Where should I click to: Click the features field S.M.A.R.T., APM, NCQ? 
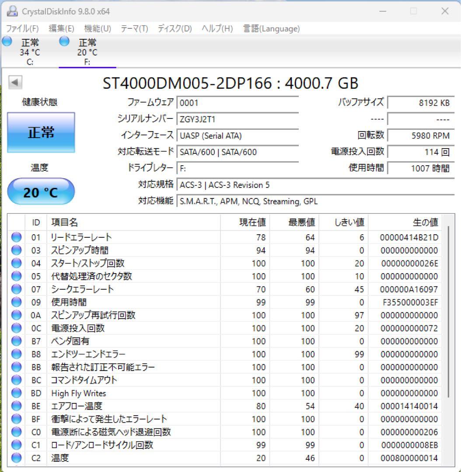[315, 201]
